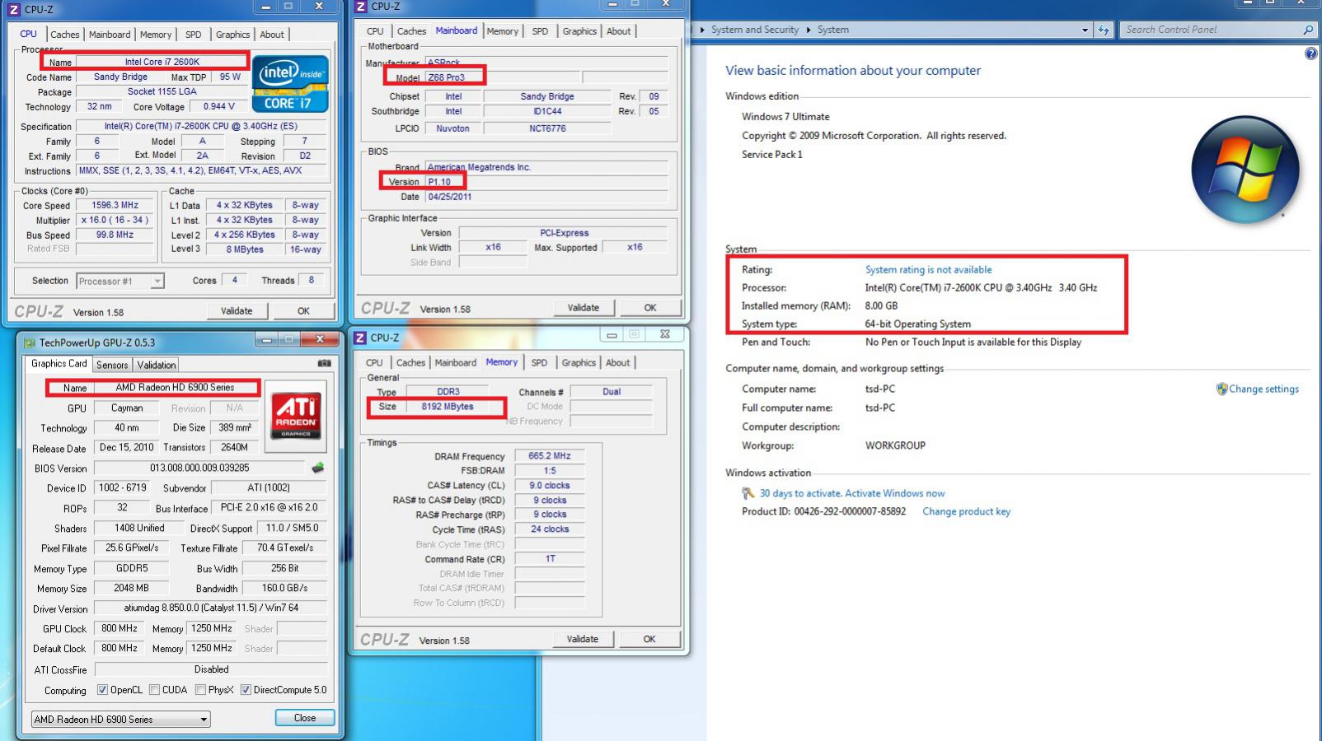Click the Core Speed 1596.3 MHz value

(115, 206)
